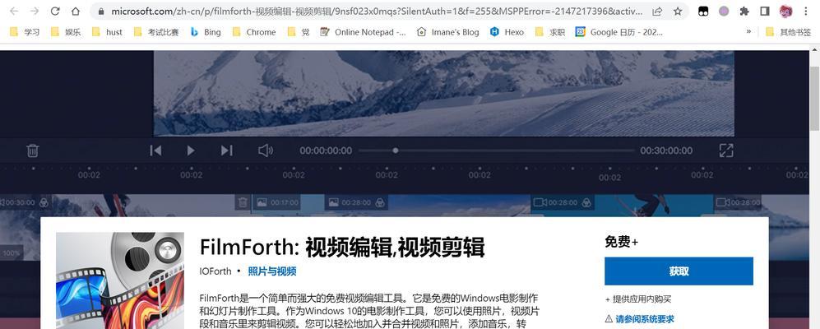
Task: Open the Tampermonkey extension icon
Action: (703, 11)
